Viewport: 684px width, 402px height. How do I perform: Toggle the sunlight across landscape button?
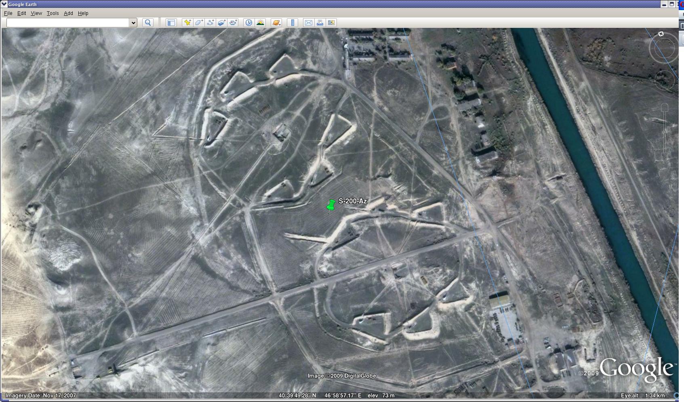tap(260, 23)
